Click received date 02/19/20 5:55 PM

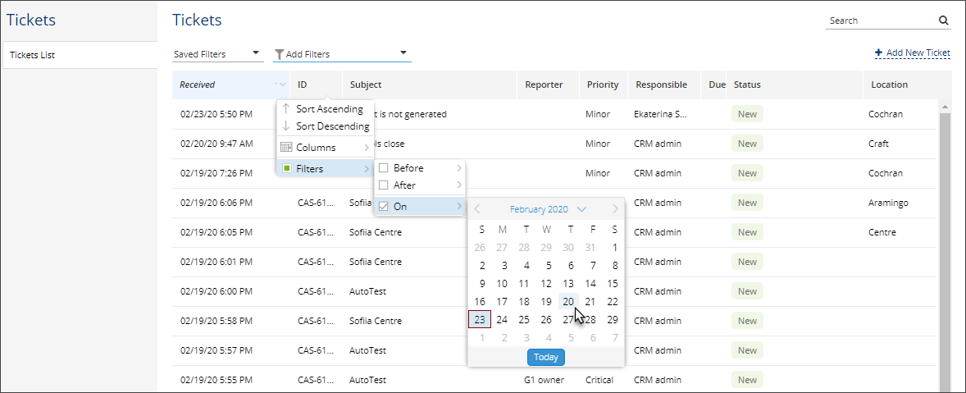click(x=216, y=380)
